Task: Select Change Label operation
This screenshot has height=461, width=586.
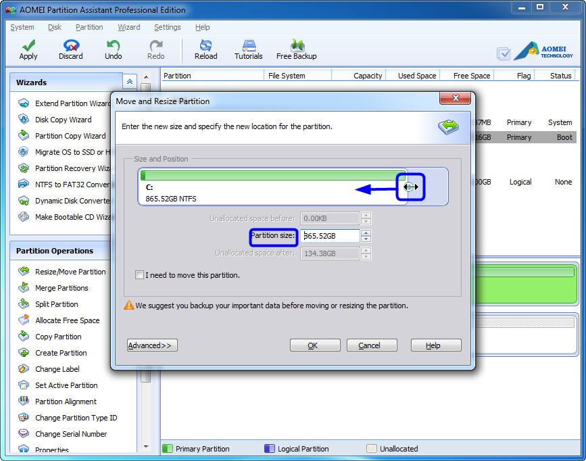Action: 49,369
